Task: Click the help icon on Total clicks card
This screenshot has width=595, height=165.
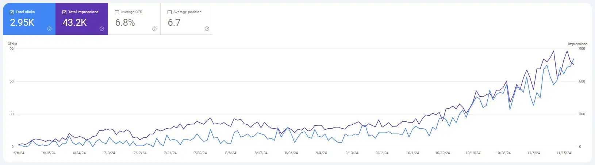Action: [x=49, y=29]
